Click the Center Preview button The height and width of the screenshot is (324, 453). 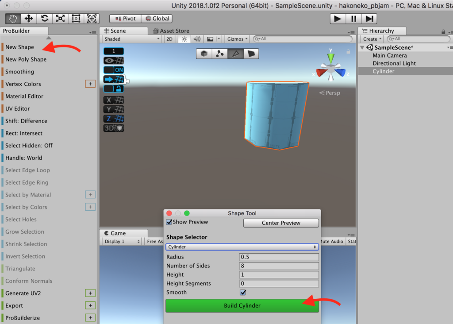(x=281, y=223)
